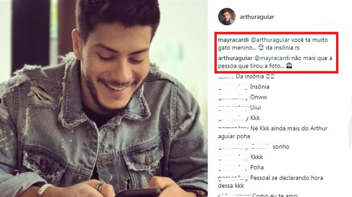Select the 'Kkkk' comment
Viewport: 352px width, 197px height.
click(x=257, y=157)
